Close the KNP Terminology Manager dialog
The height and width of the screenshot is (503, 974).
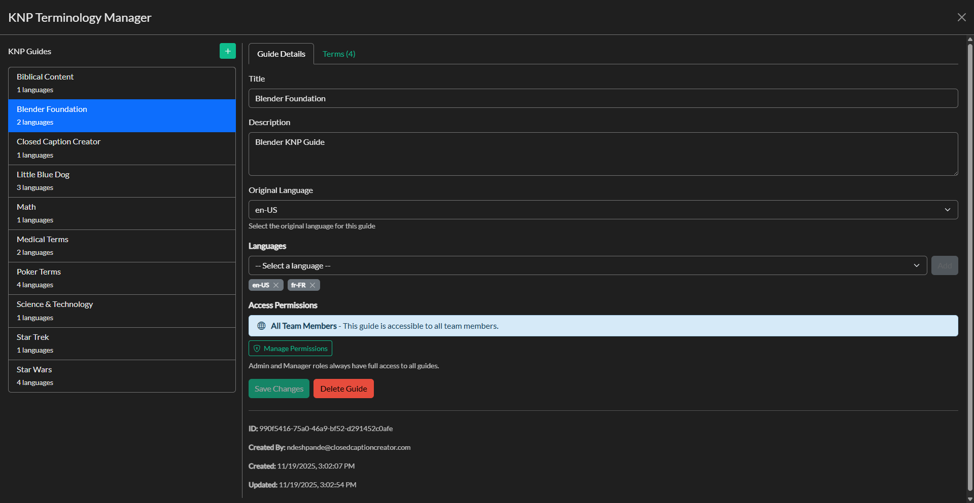coord(961,17)
